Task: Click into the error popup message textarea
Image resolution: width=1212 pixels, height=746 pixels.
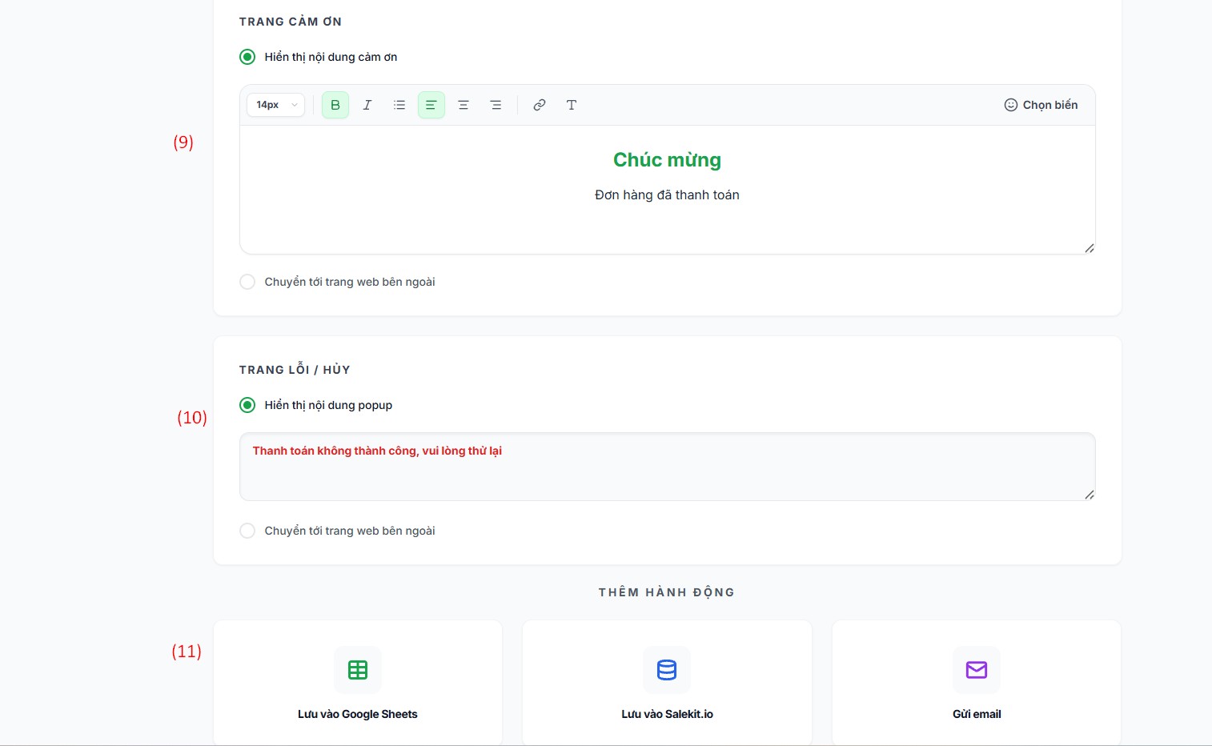Action: pyautogui.click(x=666, y=475)
